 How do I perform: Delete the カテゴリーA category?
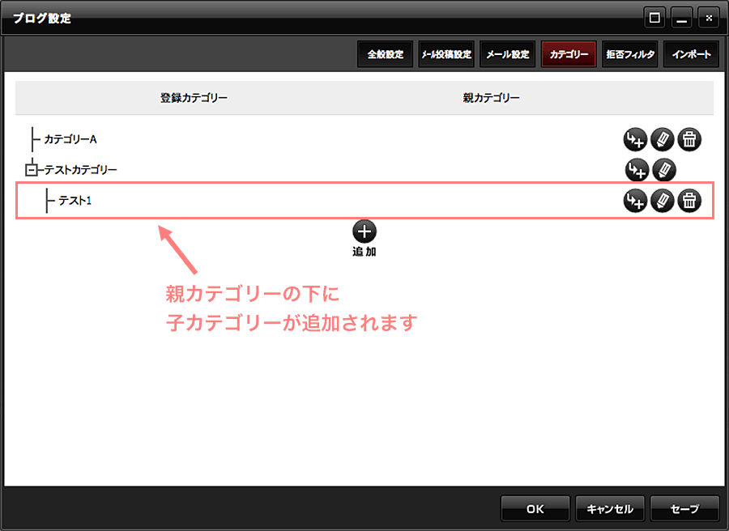(689, 139)
